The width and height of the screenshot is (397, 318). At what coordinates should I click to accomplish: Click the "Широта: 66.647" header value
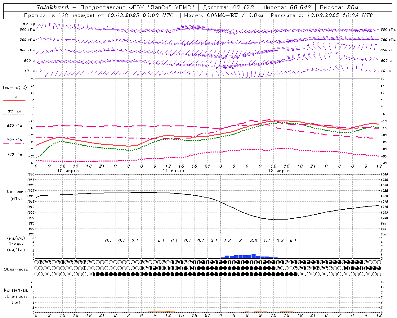[287, 7]
